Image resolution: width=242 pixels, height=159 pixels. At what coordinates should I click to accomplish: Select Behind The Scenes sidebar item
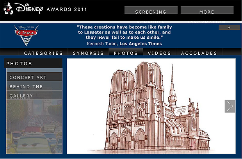[34, 86]
